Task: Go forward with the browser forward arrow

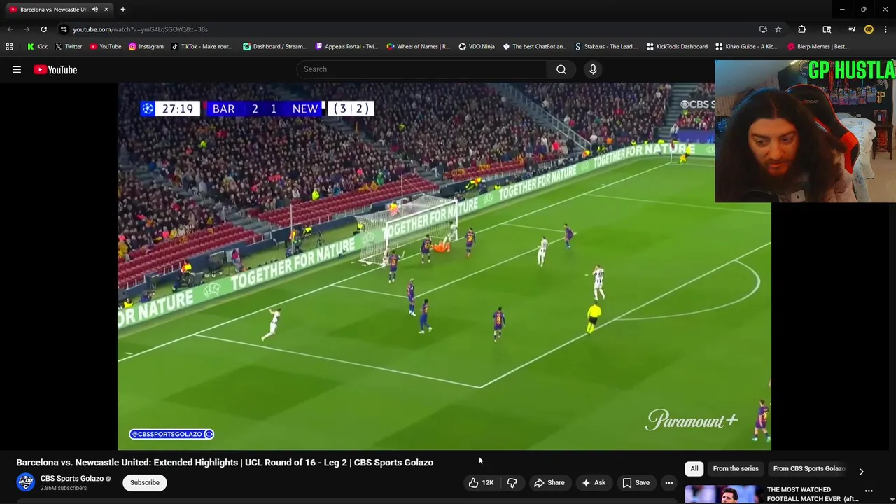Action: tap(27, 29)
